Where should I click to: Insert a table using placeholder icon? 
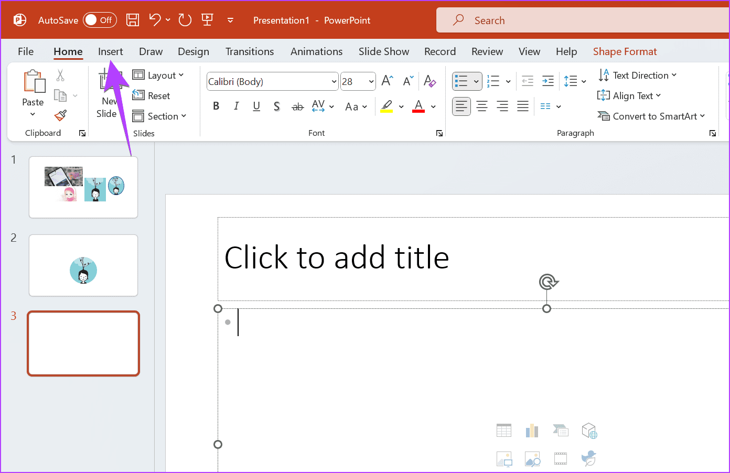[503, 431]
